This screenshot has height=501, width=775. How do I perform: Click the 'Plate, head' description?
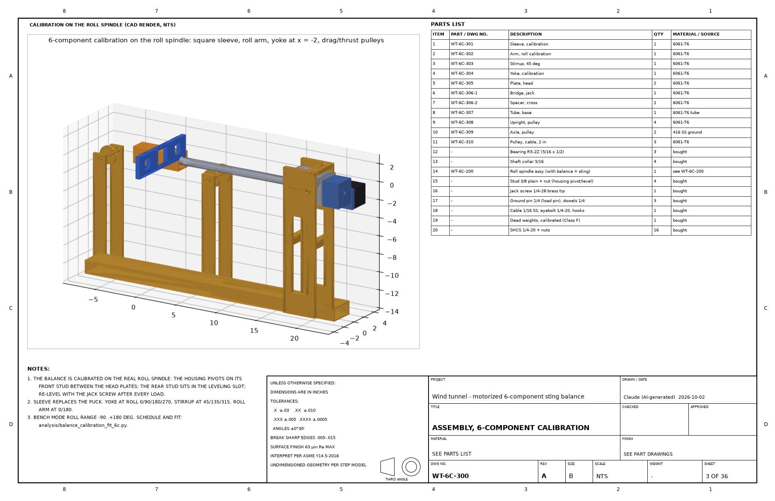pos(521,83)
